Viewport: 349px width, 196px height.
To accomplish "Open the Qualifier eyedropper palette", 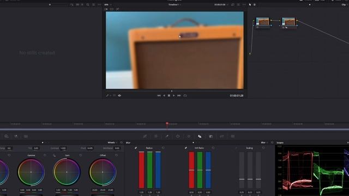I will (x=167, y=136).
